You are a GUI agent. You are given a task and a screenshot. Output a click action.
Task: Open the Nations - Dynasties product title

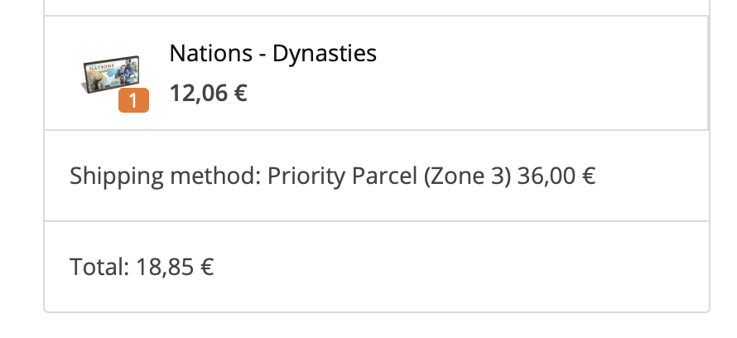272,54
